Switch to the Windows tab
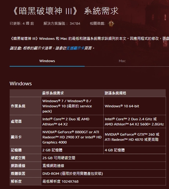Image resolution: width=169 pixels, height=189 pixels. coord(47,61)
